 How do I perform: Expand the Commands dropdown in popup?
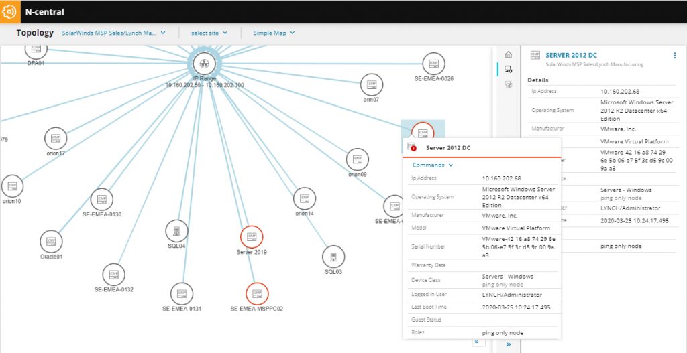(433, 165)
